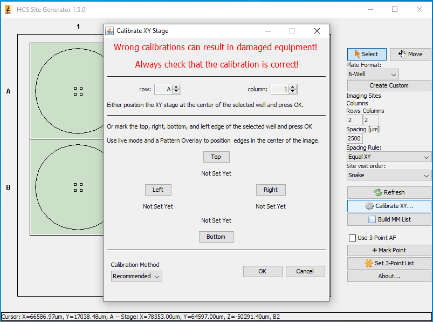Expand the Spacing Rule Equal XY dropdown
The width and height of the screenshot is (433, 322).
tap(389, 157)
